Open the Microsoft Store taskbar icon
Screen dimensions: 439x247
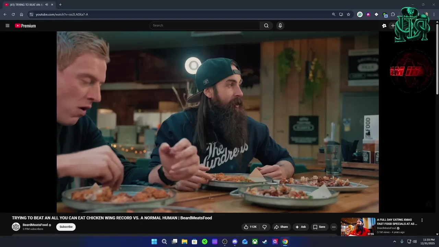click(194, 242)
